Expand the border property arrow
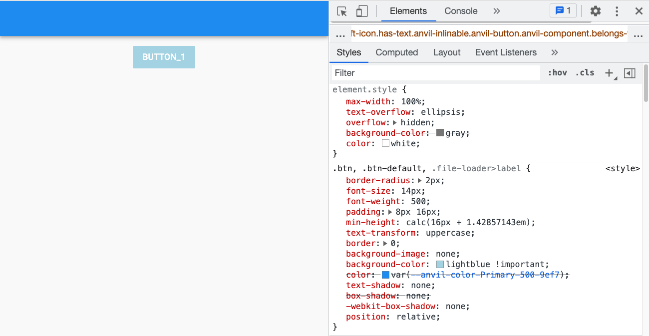Image resolution: width=649 pixels, height=336 pixels. [386, 243]
